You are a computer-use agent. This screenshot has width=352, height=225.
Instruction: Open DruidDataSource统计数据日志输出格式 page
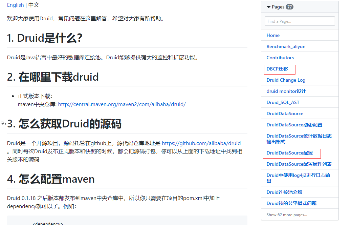(299, 139)
